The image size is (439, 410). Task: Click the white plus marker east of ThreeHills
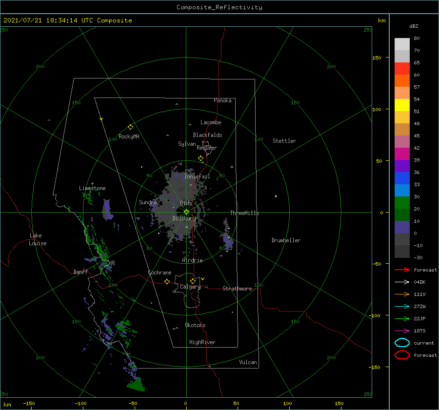click(276, 196)
